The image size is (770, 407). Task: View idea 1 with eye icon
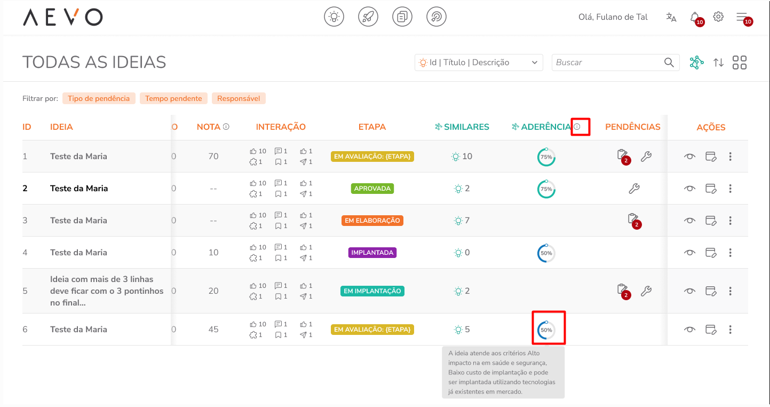(689, 156)
